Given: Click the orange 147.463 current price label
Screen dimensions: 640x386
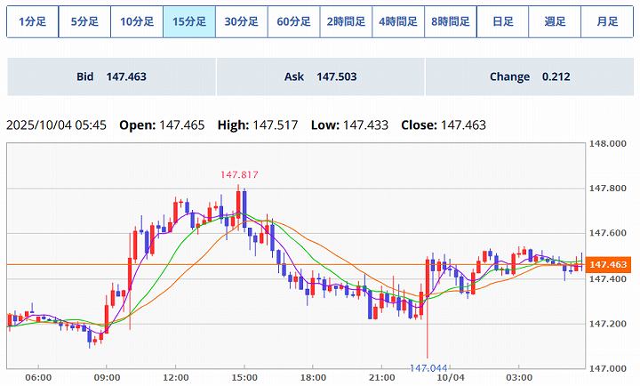Looking at the screenshot, I should click(x=608, y=265).
